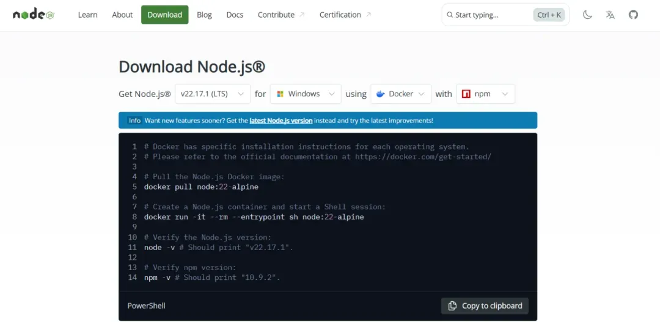Click the PowerShell label
This screenshot has width=660, height=322.
coord(147,306)
